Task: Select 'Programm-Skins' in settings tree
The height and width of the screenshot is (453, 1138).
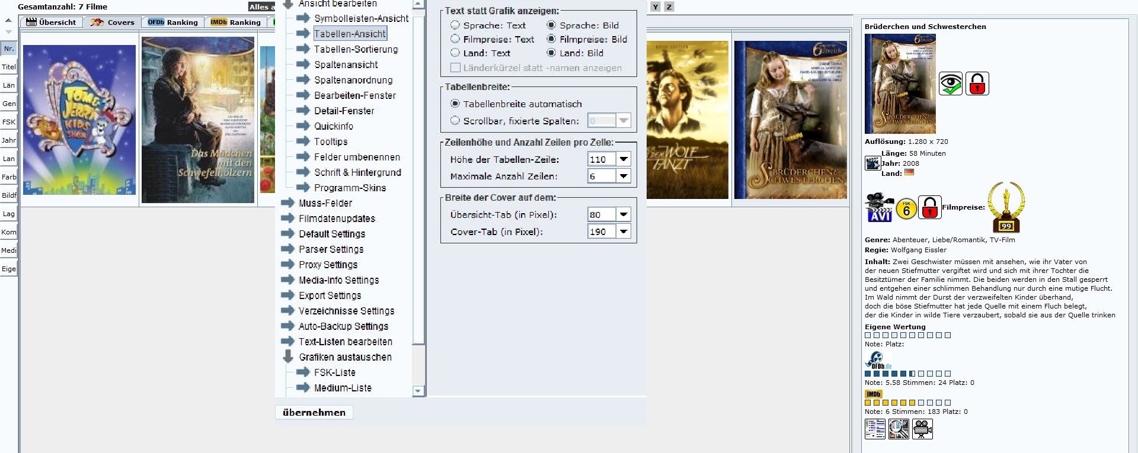Action: 350,188
